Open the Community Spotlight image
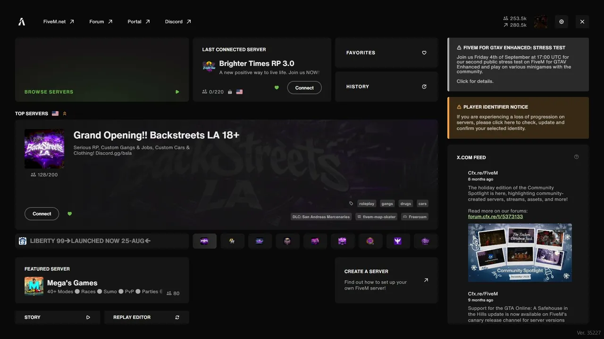 point(520,252)
